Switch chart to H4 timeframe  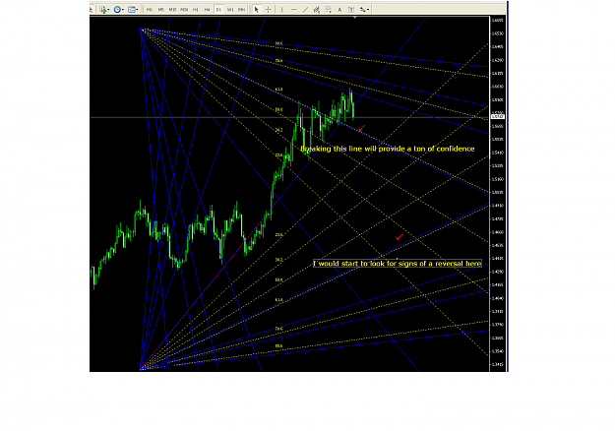pos(207,10)
